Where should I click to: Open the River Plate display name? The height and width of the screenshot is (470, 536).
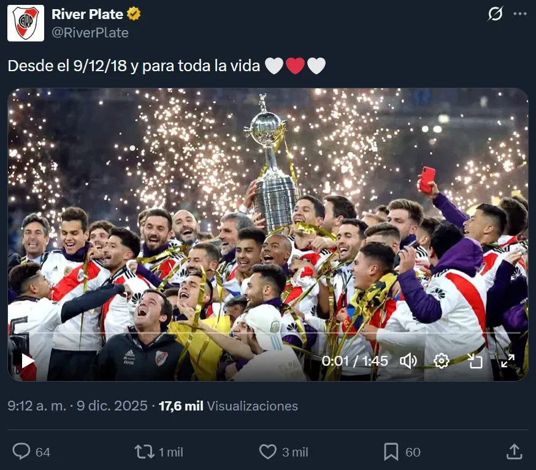[89, 14]
